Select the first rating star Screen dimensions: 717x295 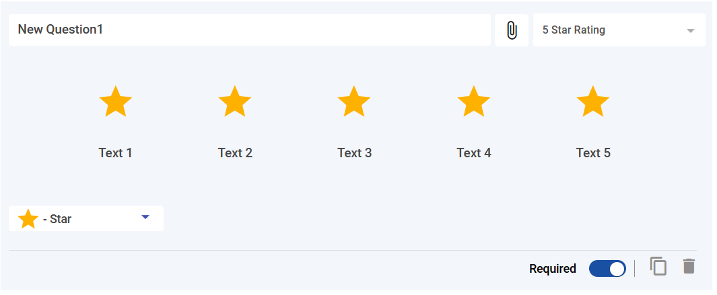[x=115, y=102]
